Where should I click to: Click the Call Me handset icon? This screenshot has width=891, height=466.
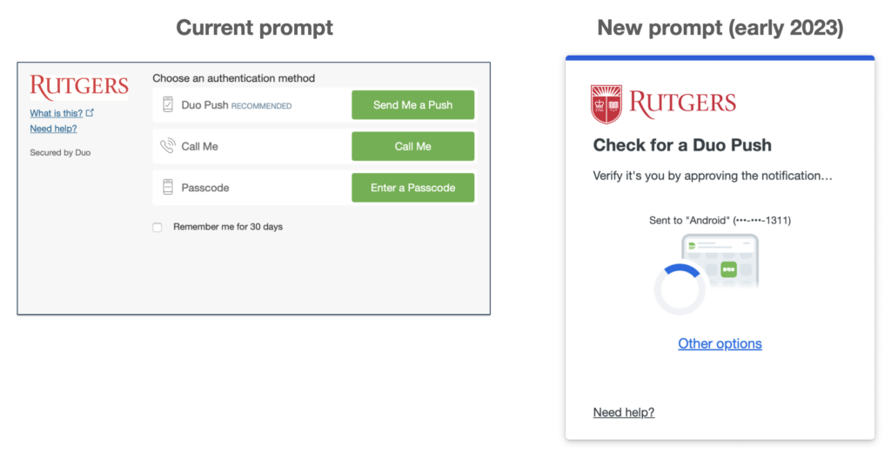click(x=168, y=146)
